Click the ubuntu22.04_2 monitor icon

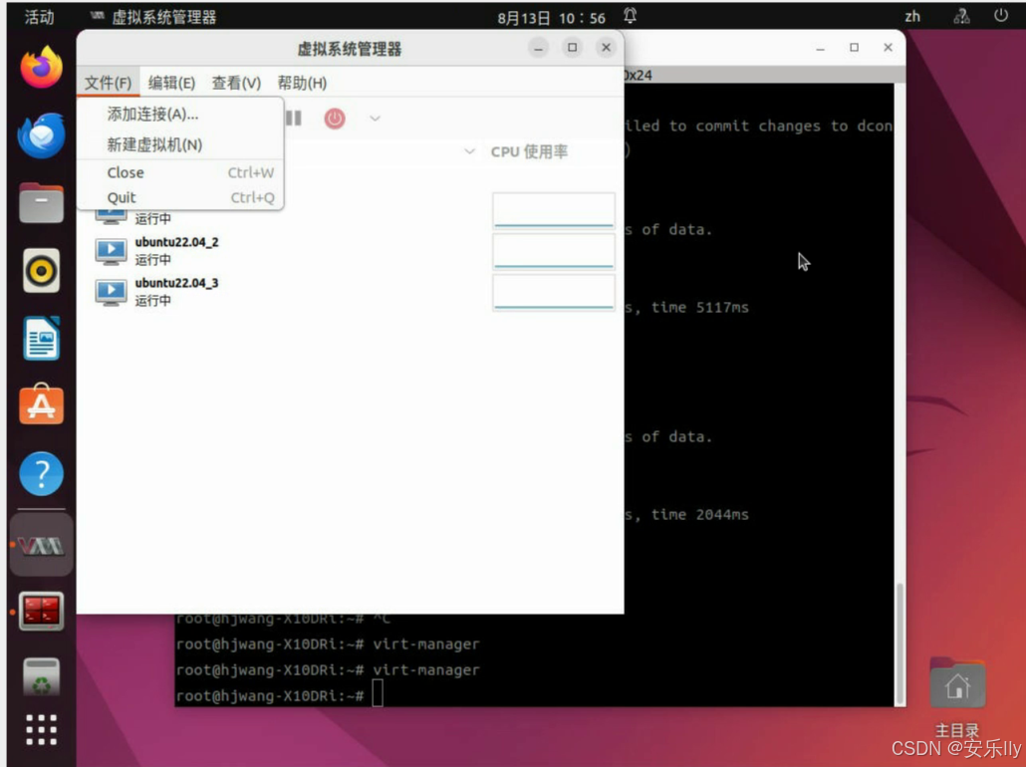111,251
